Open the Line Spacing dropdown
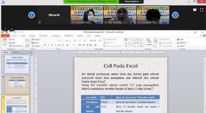This screenshot has height=113, width=206. click(x=100, y=41)
